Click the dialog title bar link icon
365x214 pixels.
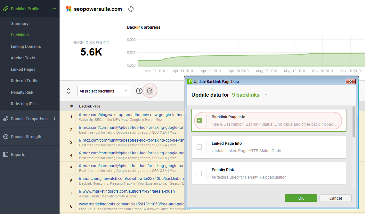(190, 81)
